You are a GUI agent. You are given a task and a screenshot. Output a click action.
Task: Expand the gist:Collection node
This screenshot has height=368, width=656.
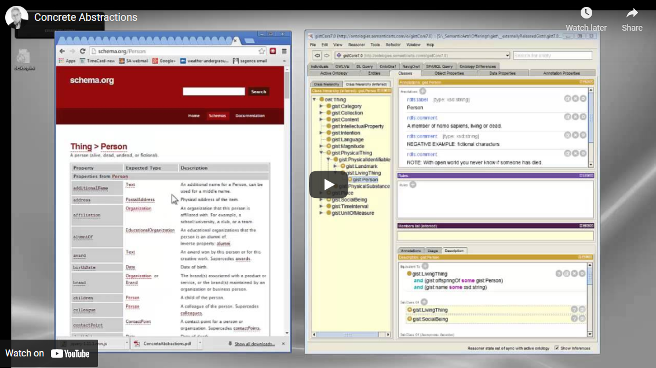pyautogui.click(x=321, y=113)
